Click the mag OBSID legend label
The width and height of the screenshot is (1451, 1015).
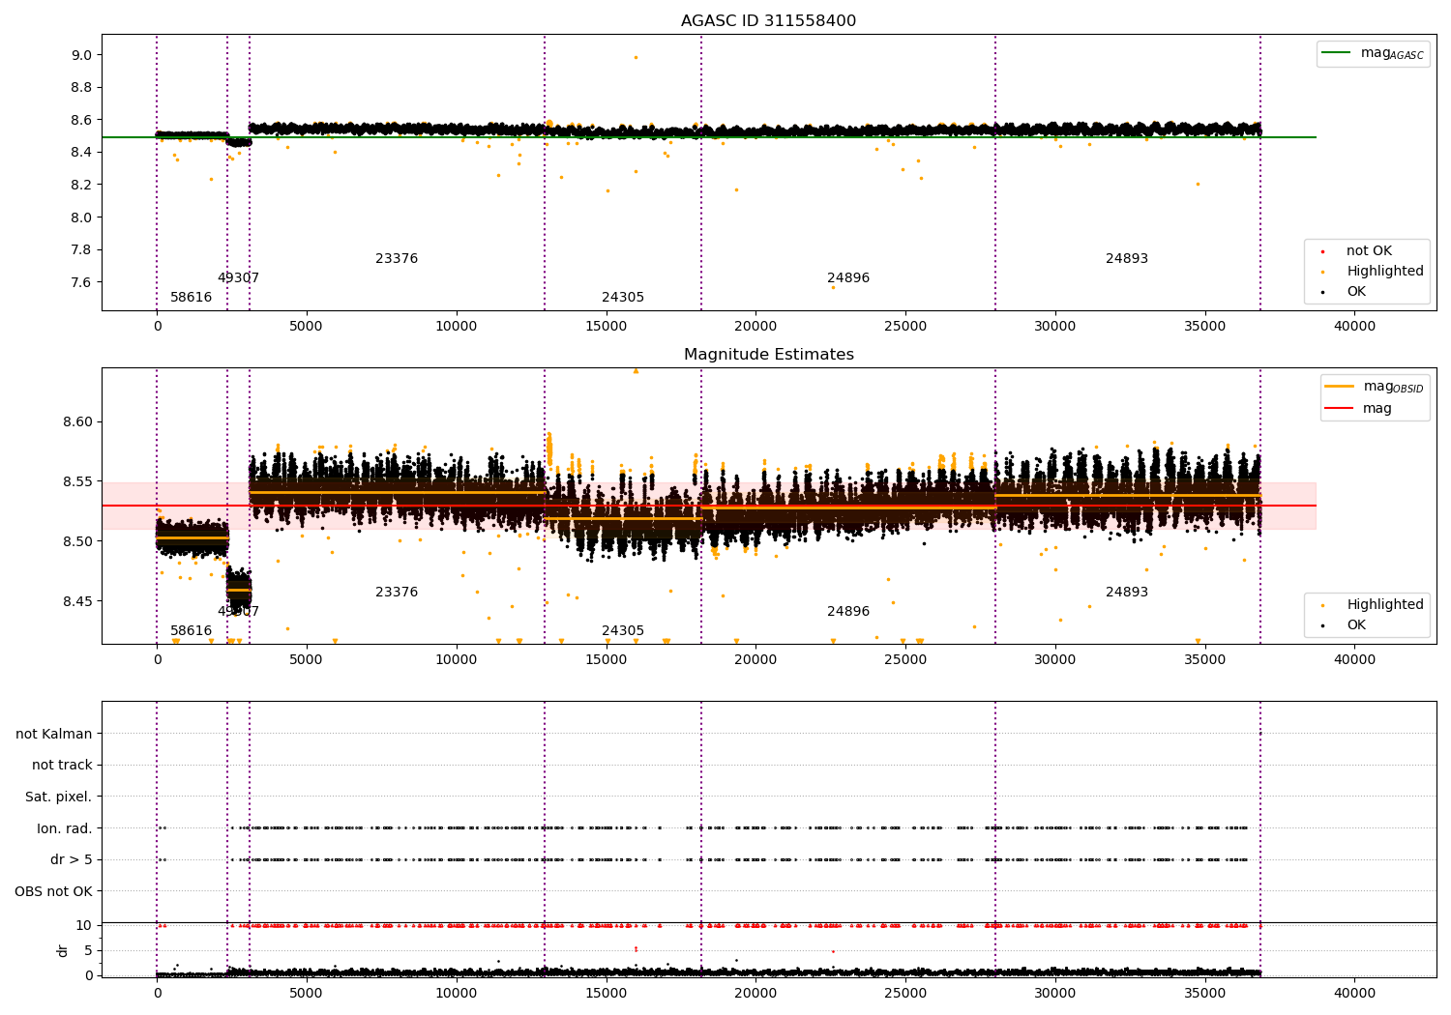coord(1393,387)
